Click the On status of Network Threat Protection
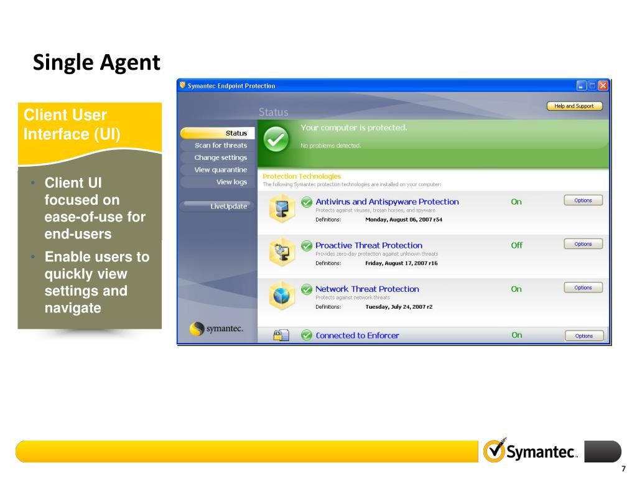This screenshot has height=478, width=637. pyautogui.click(x=516, y=289)
